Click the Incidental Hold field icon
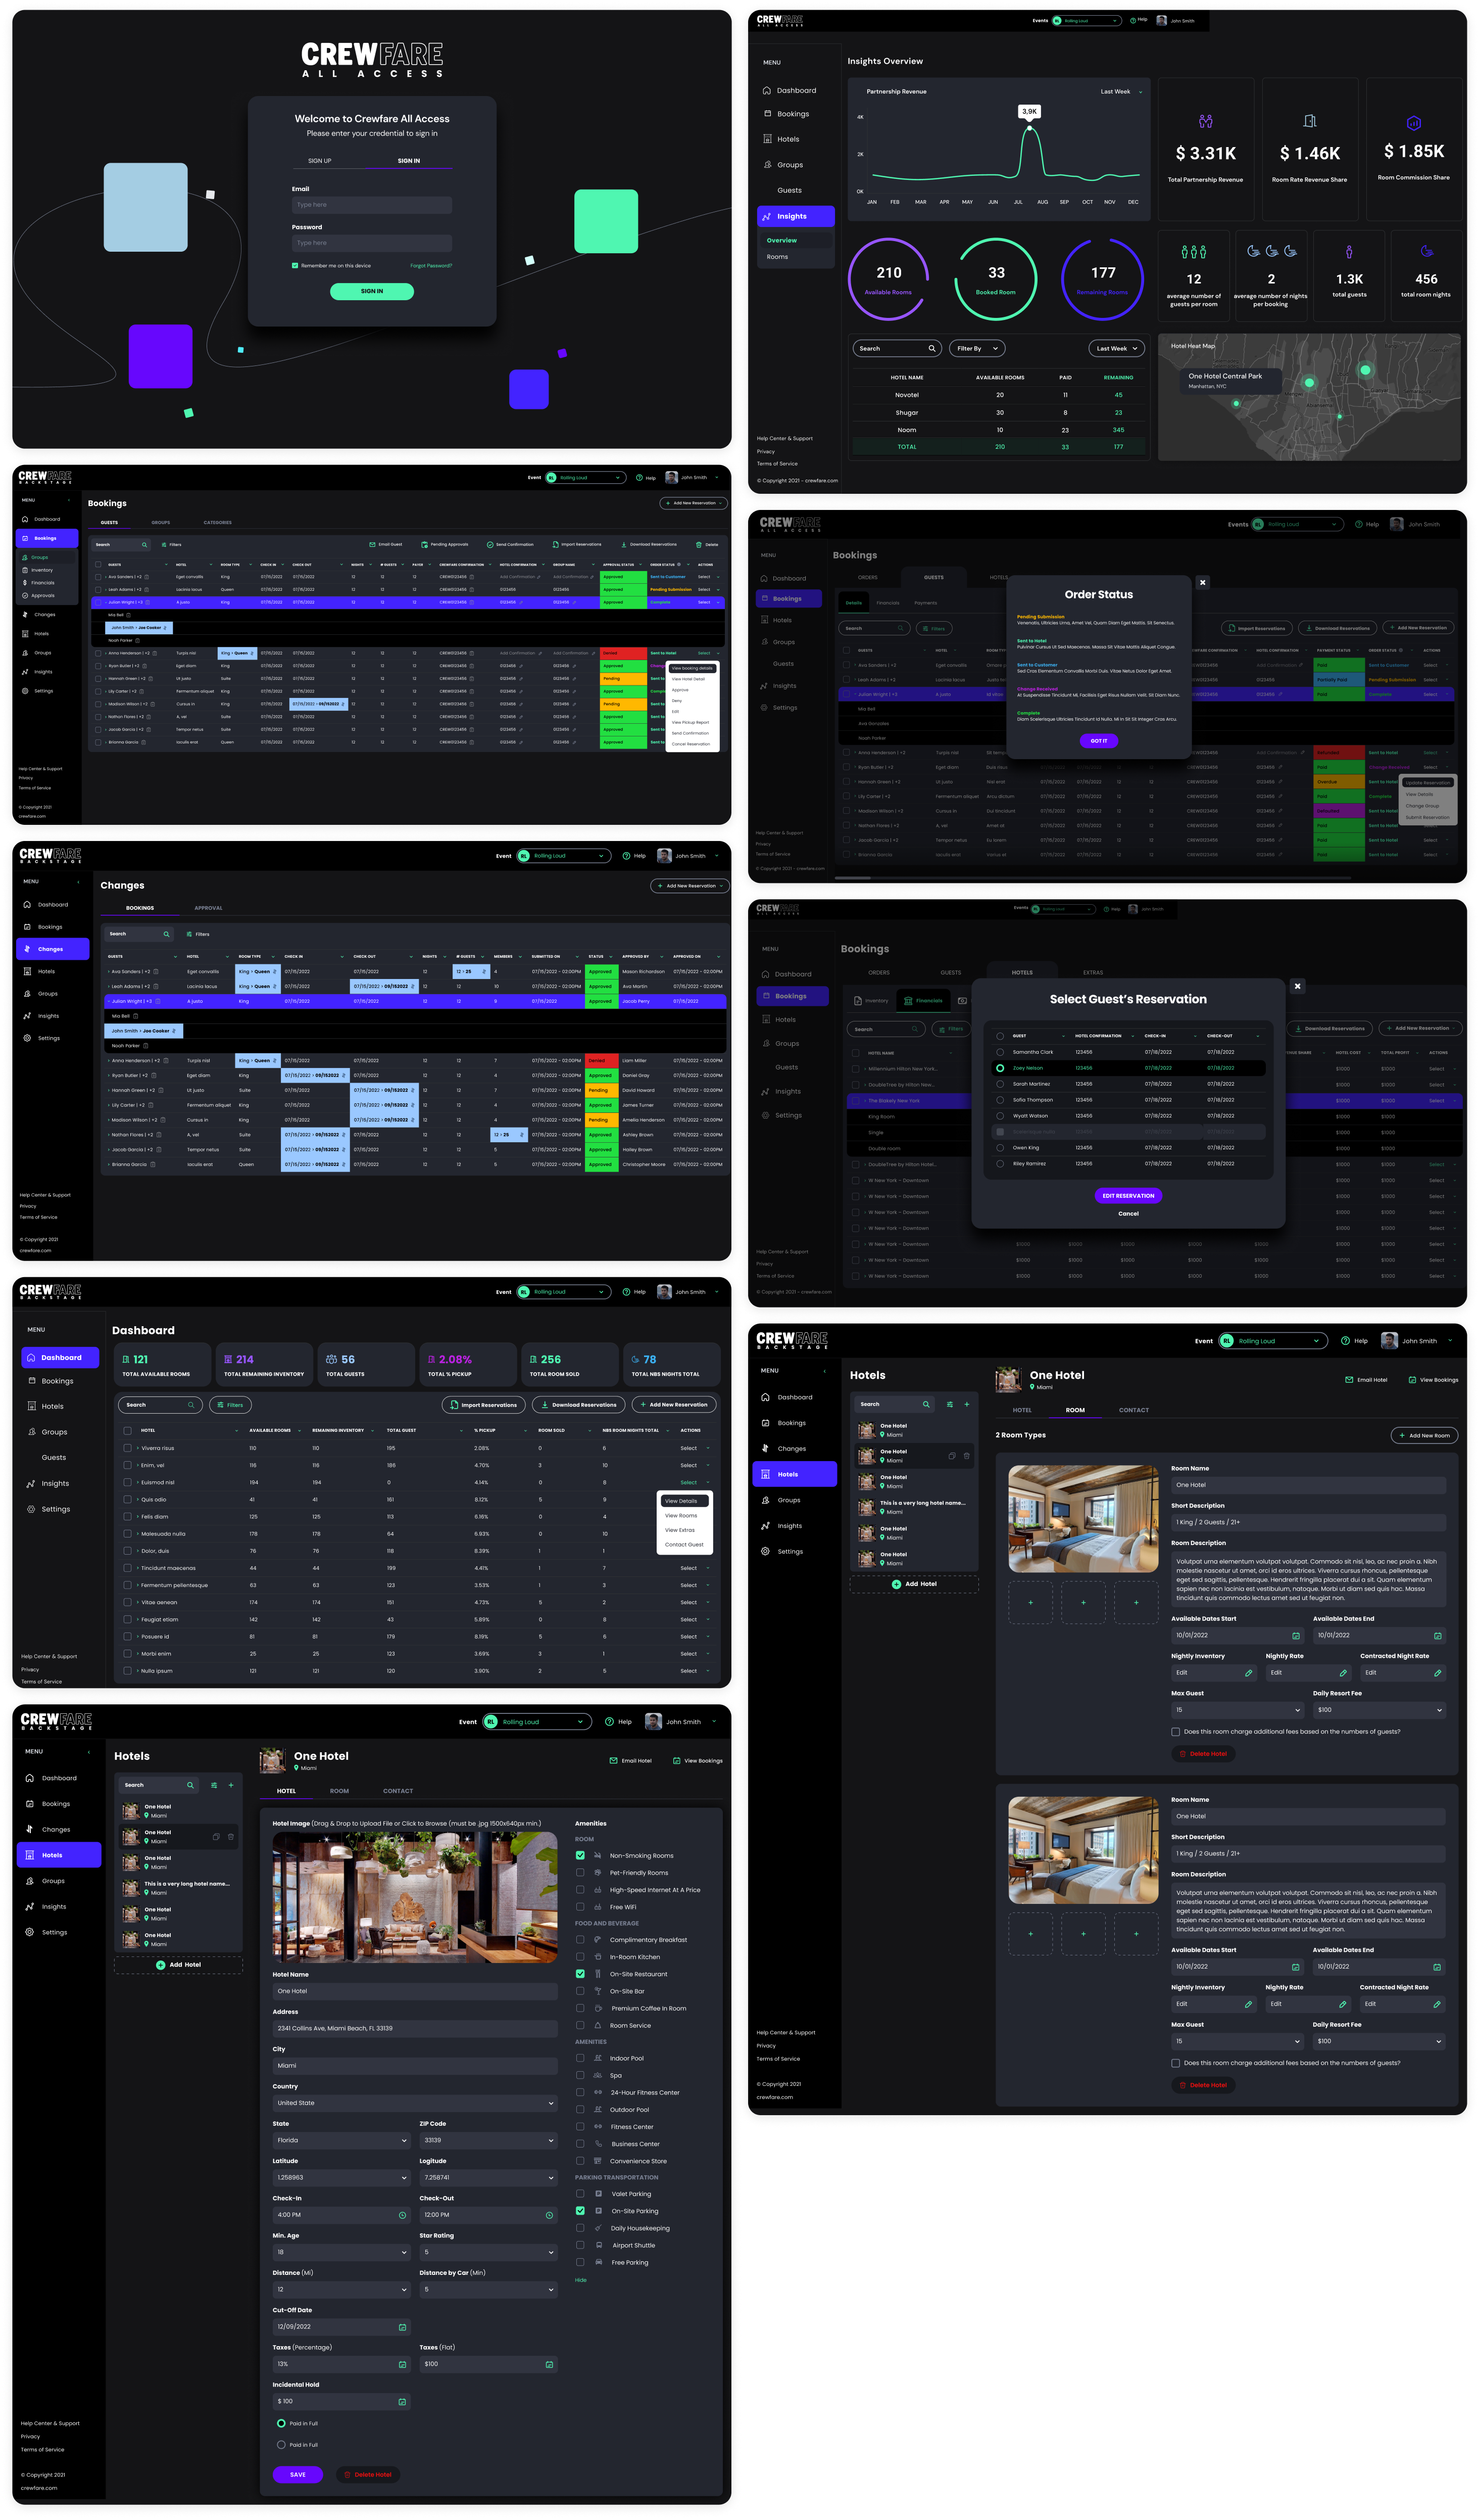This screenshot has height=2520, width=1480. 403,2401
